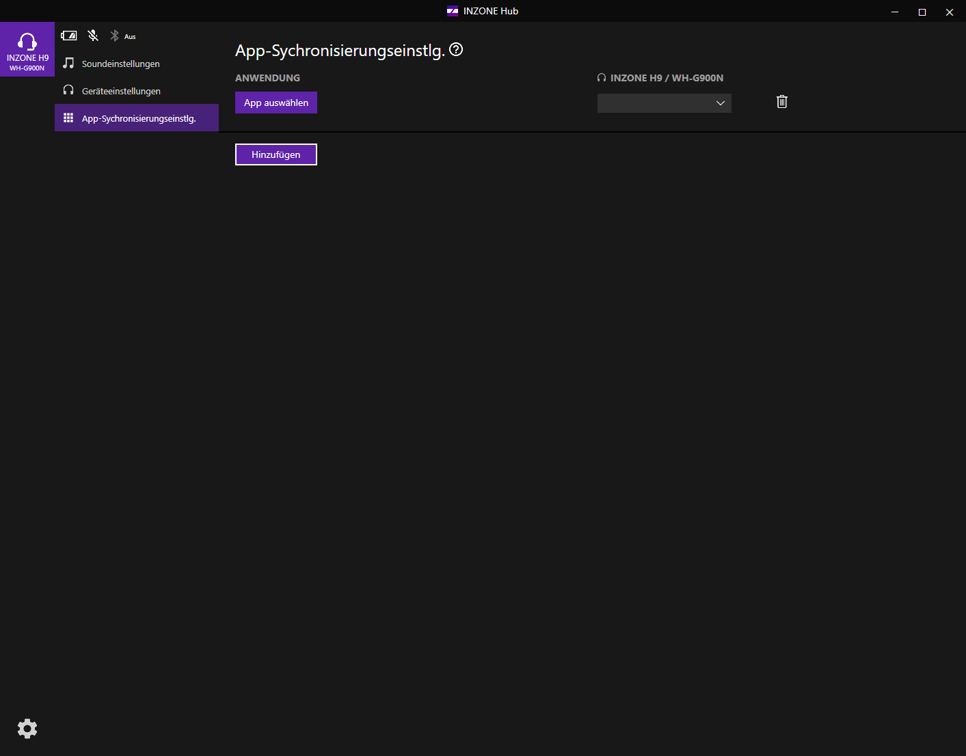Click the INZONE H9 / WH-G900N column header
Viewport: 966px width, 756px height.
660,78
